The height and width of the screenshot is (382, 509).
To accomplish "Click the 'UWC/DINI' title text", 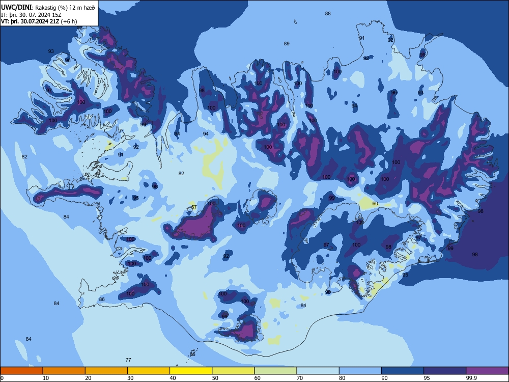I will point(17,8).
